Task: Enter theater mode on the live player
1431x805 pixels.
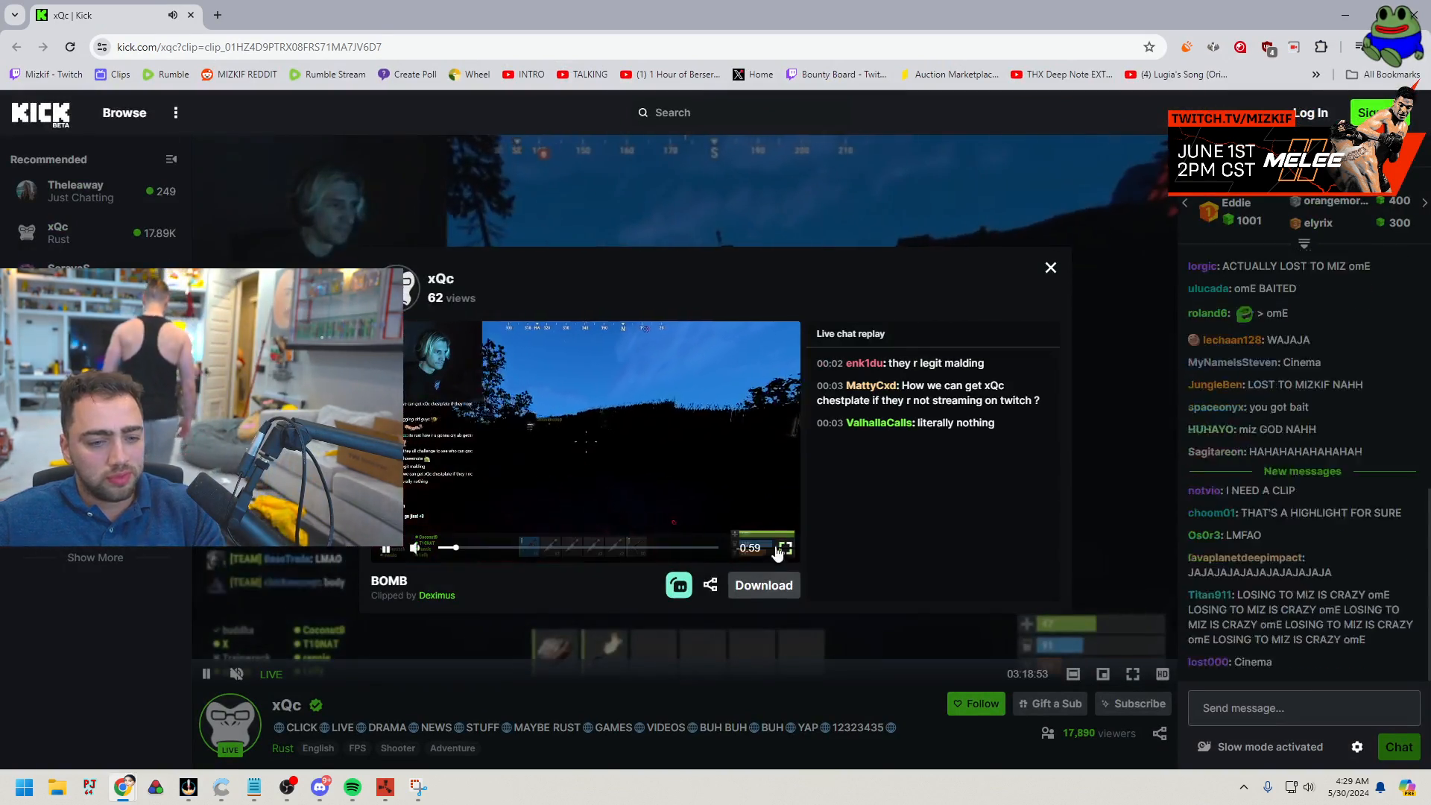Action: point(1073,673)
